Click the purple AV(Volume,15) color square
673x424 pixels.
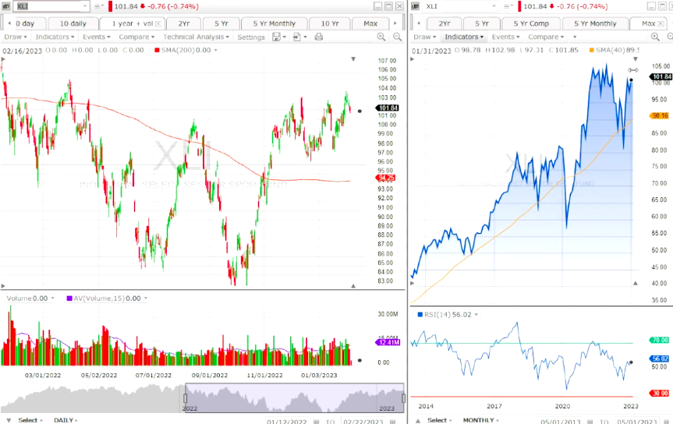coord(69,299)
